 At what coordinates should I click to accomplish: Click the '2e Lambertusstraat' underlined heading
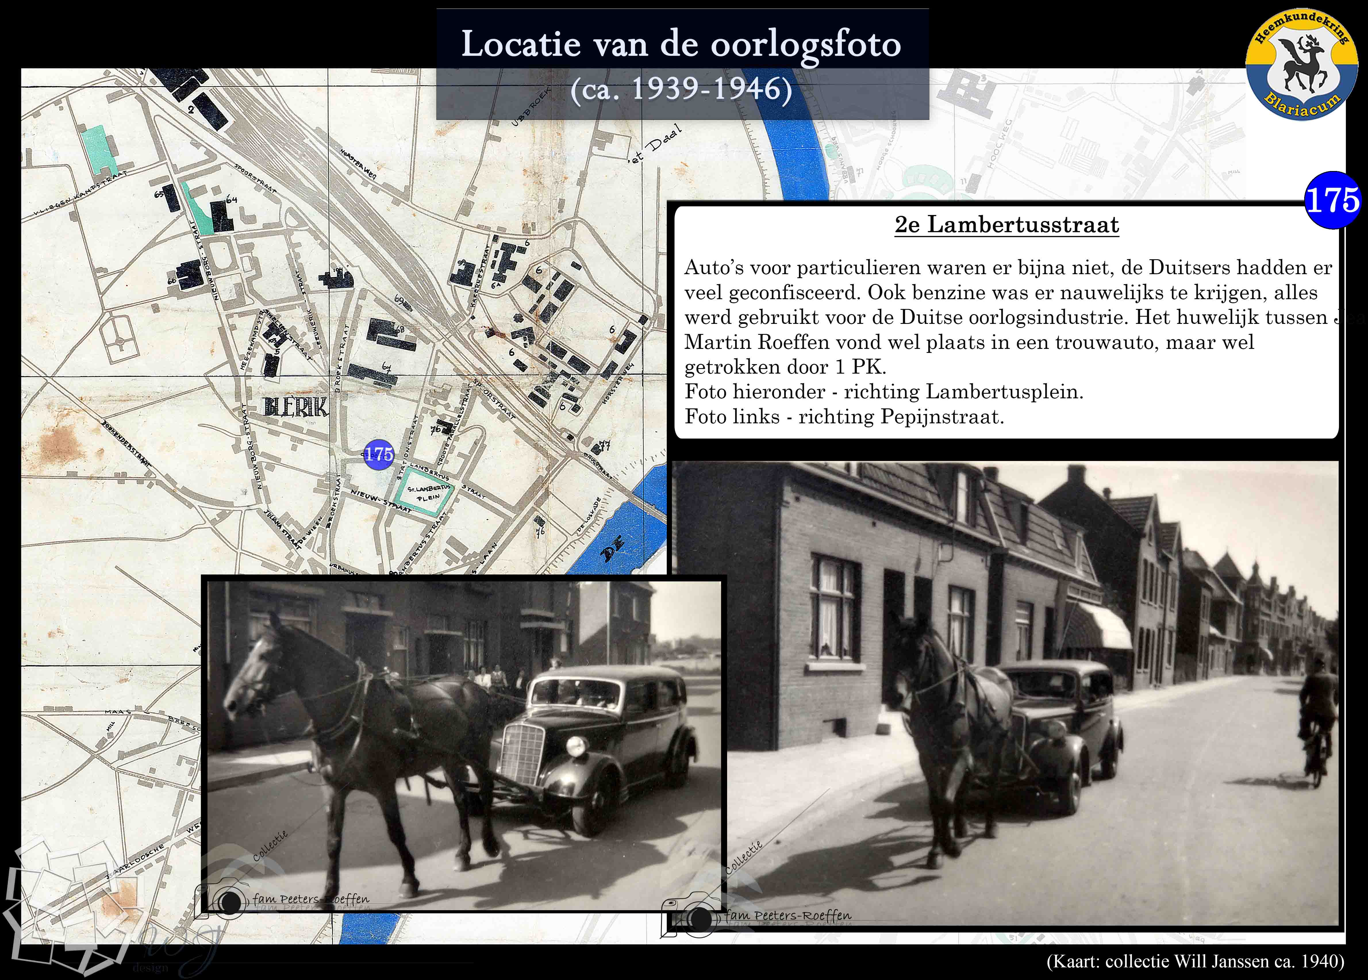[1006, 225]
